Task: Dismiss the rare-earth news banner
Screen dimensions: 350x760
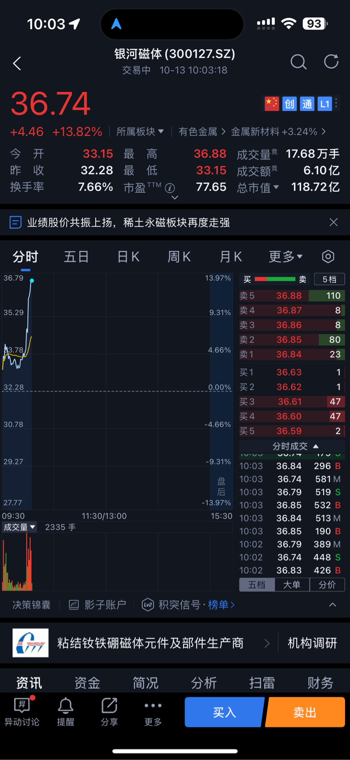Action: [x=334, y=222]
